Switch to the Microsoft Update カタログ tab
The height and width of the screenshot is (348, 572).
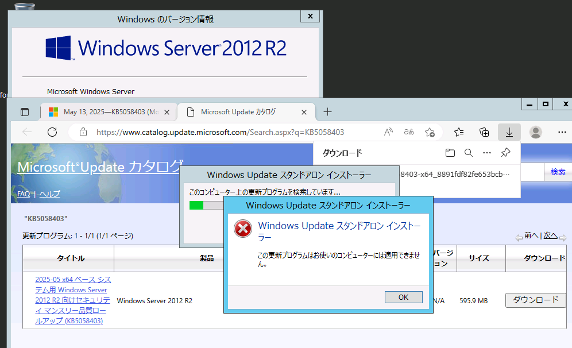241,112
